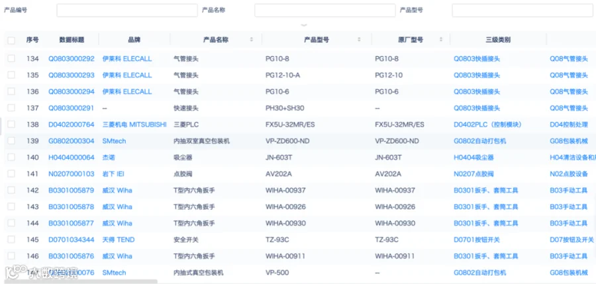Image resolution: width=596 pixels, height=284 pixels.
Task: Open 威汉 Wiha brand in row 142
Action: (117, 190)
